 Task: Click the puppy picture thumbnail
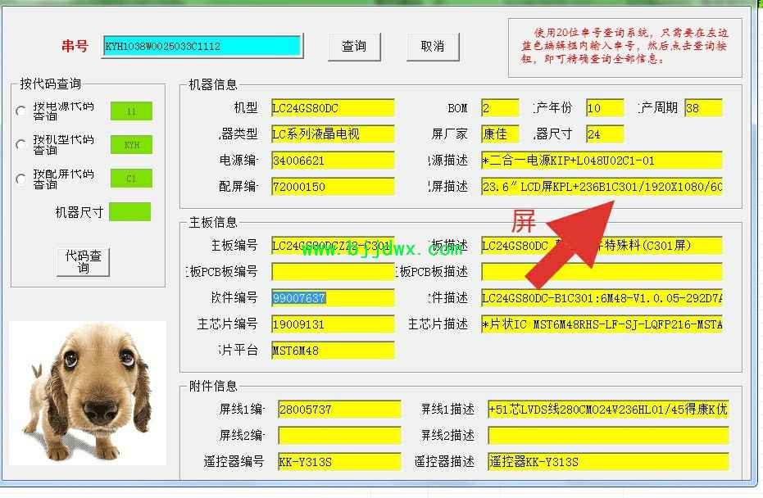coord(87,392)
